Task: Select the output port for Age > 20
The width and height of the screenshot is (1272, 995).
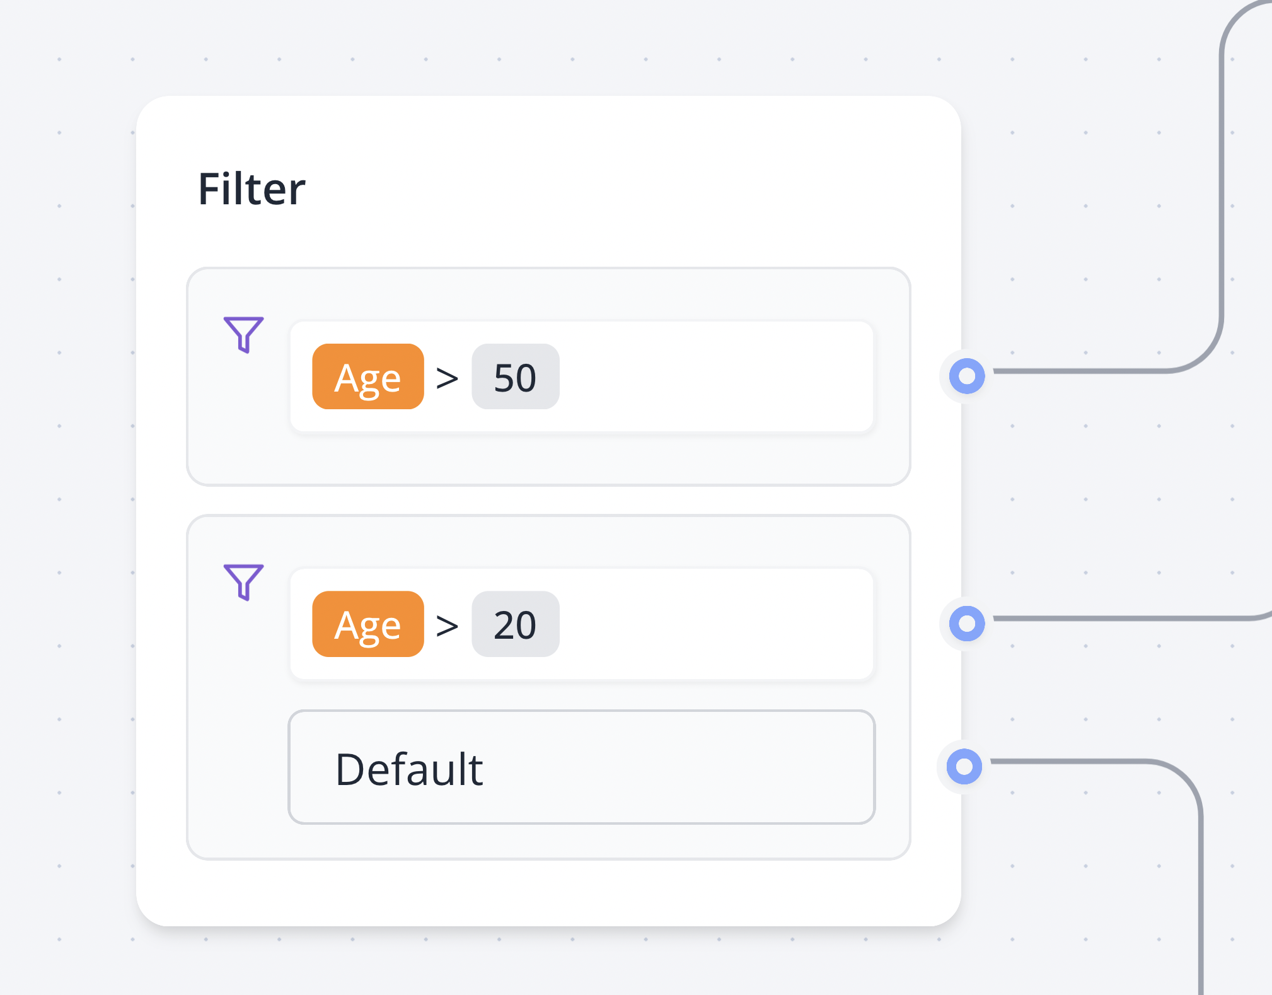Action: [x=967, y=624]
